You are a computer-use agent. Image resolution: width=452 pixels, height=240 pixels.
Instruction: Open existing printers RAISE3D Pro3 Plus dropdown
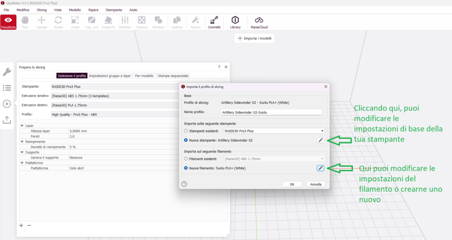[274, 131]
